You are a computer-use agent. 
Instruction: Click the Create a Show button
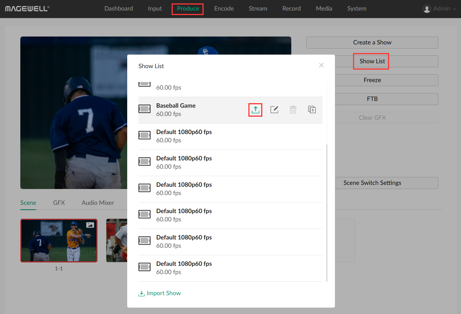click(372, 43)
